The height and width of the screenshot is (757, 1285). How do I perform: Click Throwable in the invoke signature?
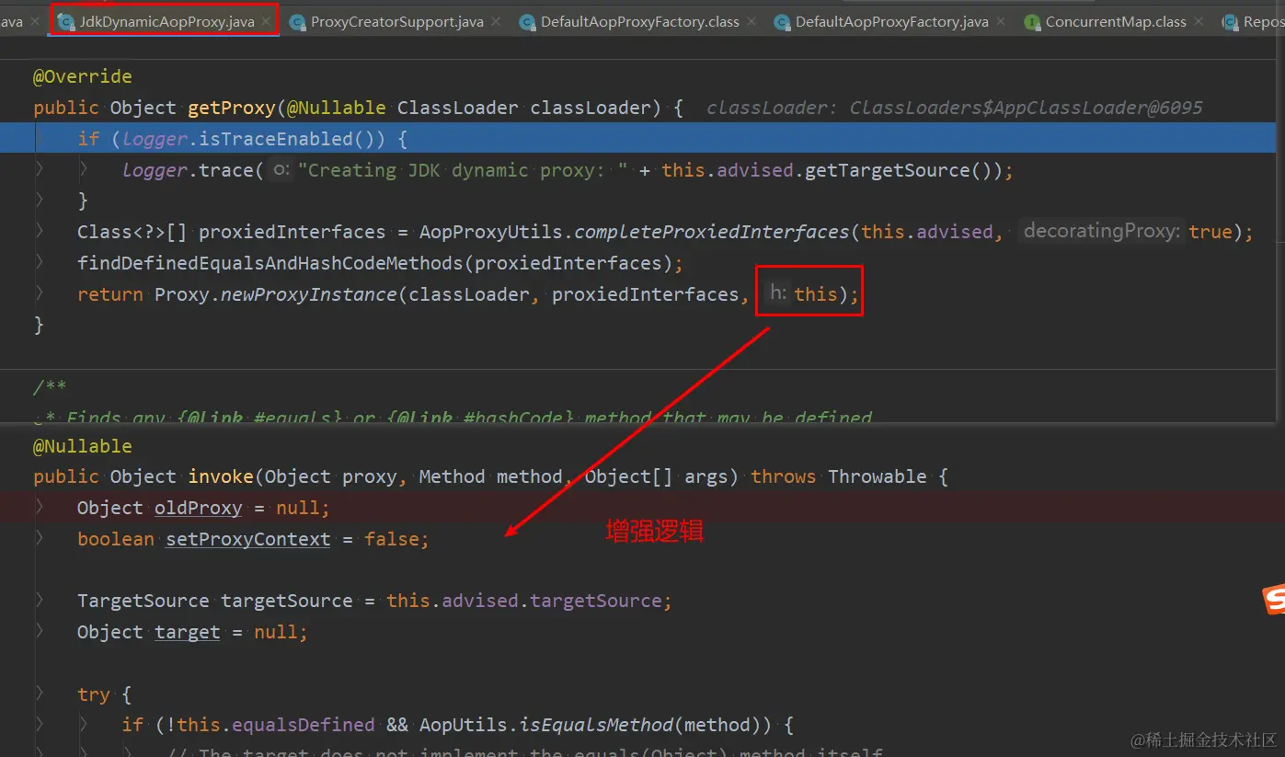878,476
